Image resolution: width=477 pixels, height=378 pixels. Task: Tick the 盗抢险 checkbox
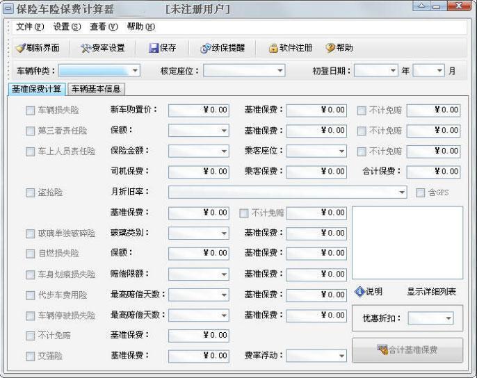click(x=30, y=192)
